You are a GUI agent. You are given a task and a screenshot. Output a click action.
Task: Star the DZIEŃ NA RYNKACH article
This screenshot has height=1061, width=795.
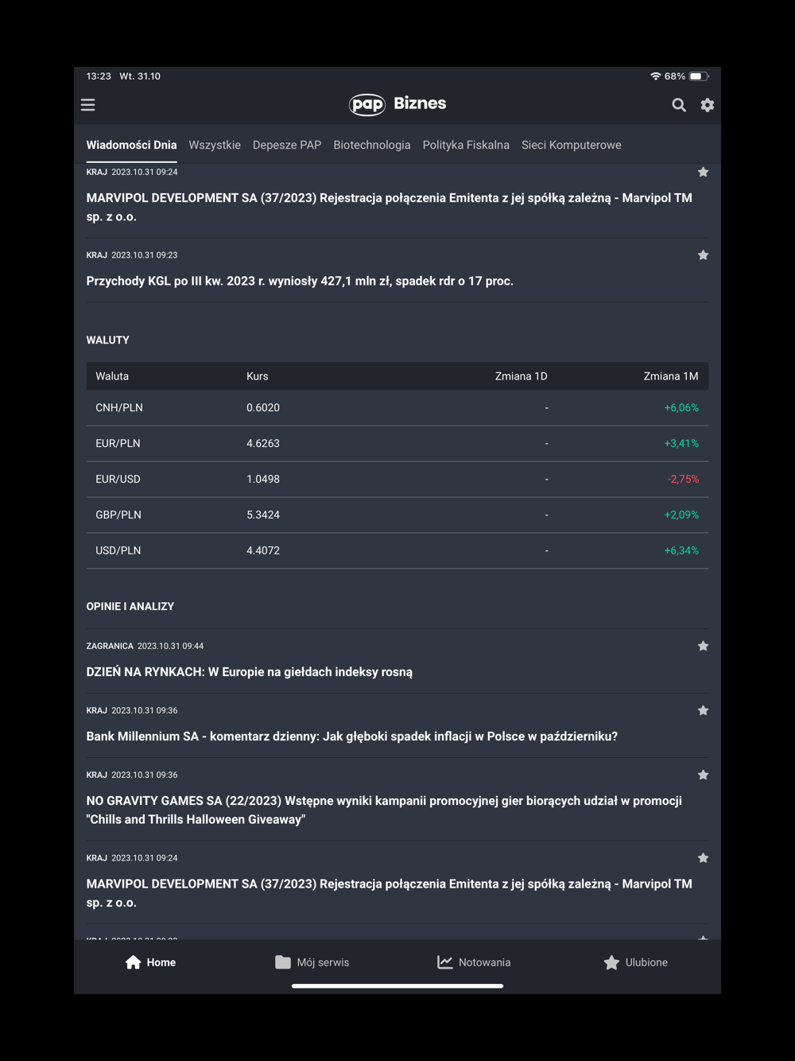(x=703, y=646)
